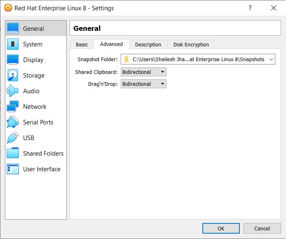The width and height of the screenshot is (286, 239).
Task: Close the Settings dialog window
Action: 273,8
